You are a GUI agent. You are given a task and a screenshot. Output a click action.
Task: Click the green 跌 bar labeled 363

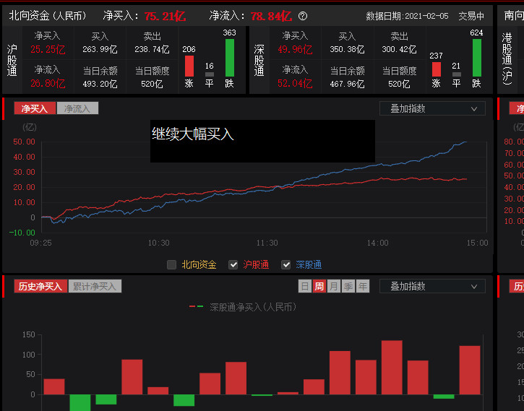tap(230, 58)
